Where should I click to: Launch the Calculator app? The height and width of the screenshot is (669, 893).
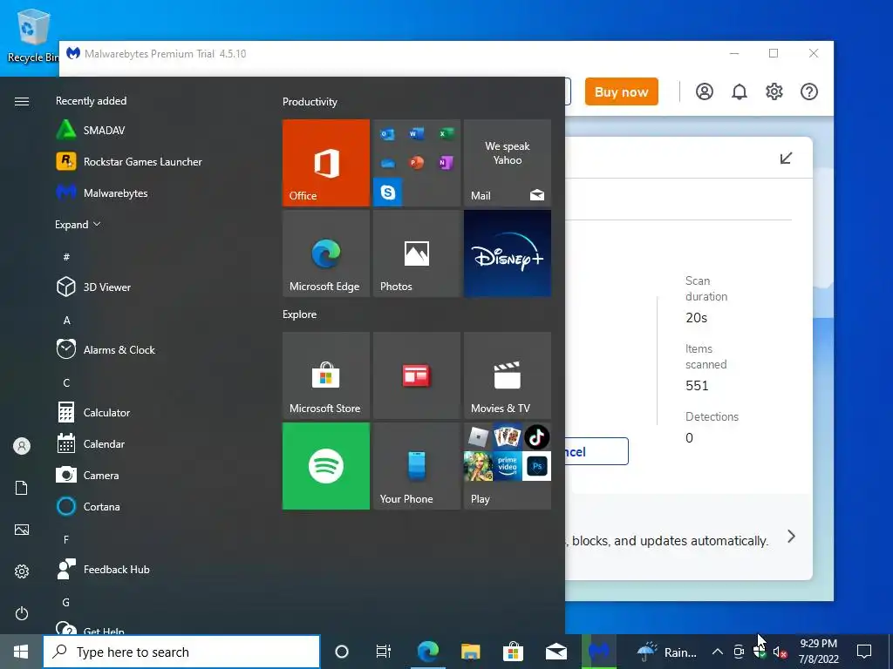[x=93, y=412]
